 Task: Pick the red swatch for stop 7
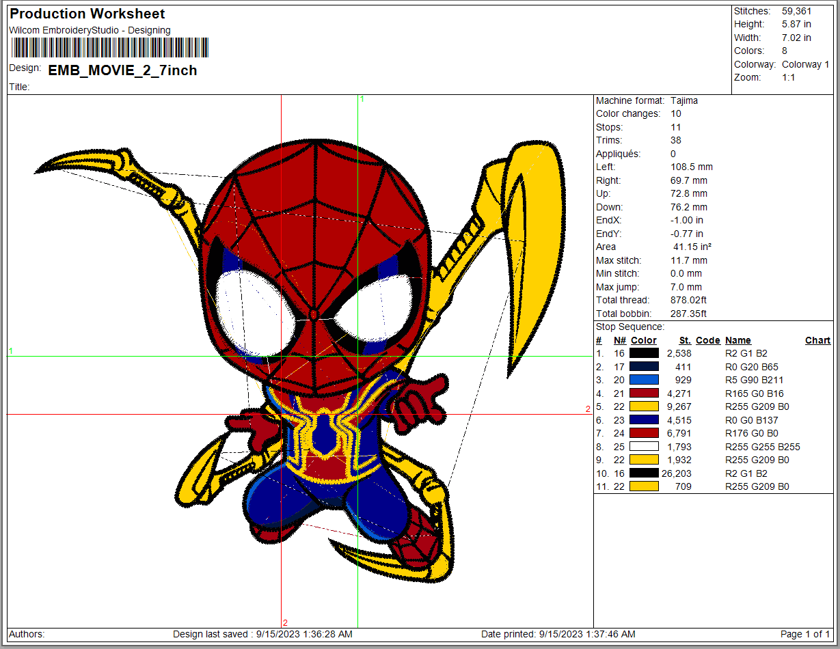[644, 433]
